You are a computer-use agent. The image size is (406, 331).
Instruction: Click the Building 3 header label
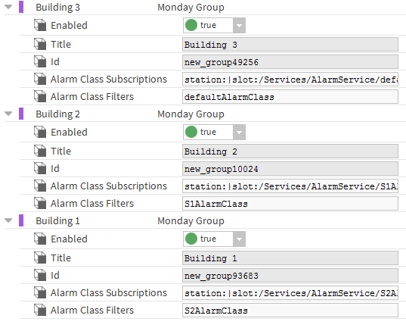(57, 8)
